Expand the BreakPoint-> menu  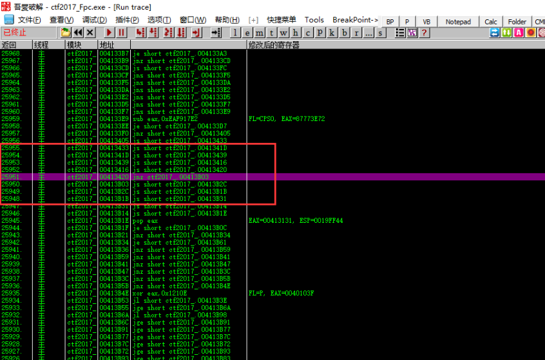click(x=356, y=20)
